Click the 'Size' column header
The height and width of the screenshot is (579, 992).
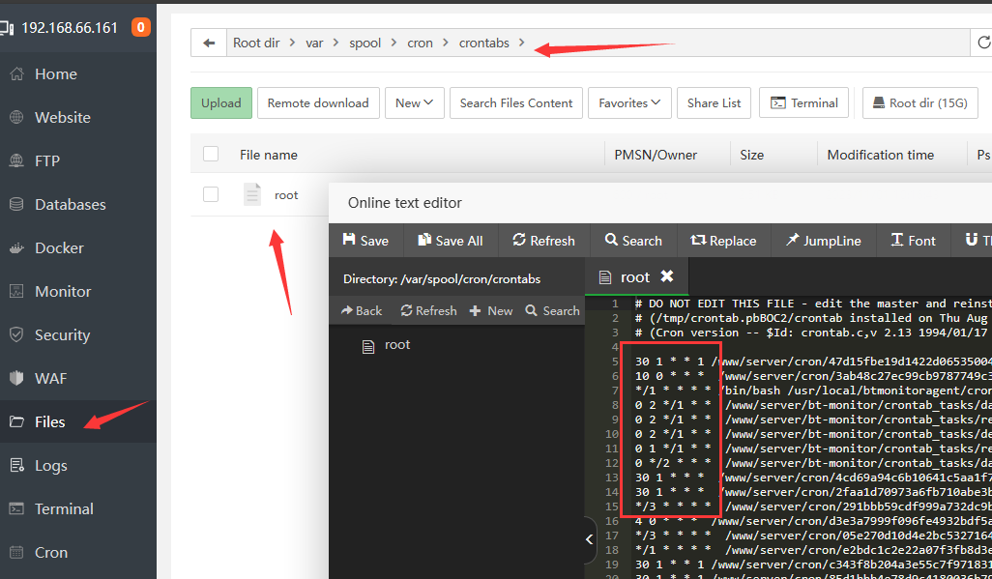coord(751,155)
